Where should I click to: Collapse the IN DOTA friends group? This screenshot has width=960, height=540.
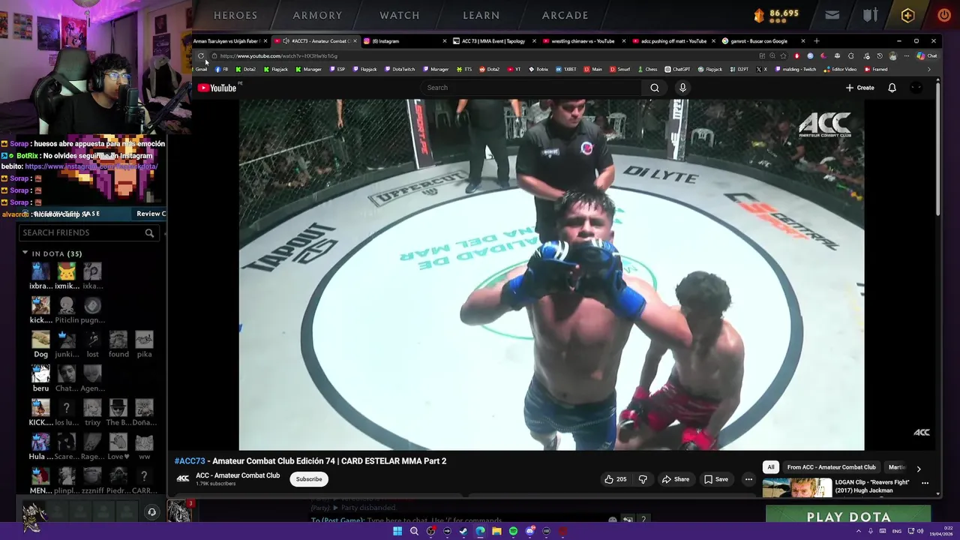(25, 253)
